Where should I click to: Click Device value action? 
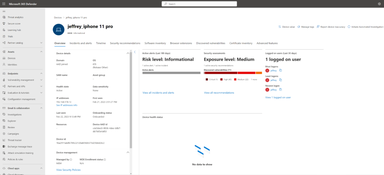[286, 27]
